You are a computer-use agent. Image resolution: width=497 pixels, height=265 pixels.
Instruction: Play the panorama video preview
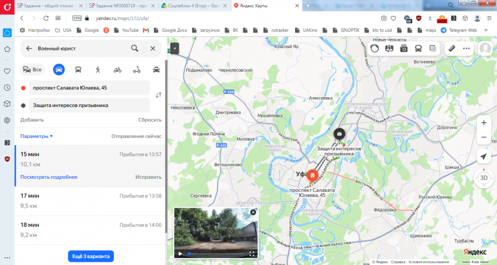[180, 253]
